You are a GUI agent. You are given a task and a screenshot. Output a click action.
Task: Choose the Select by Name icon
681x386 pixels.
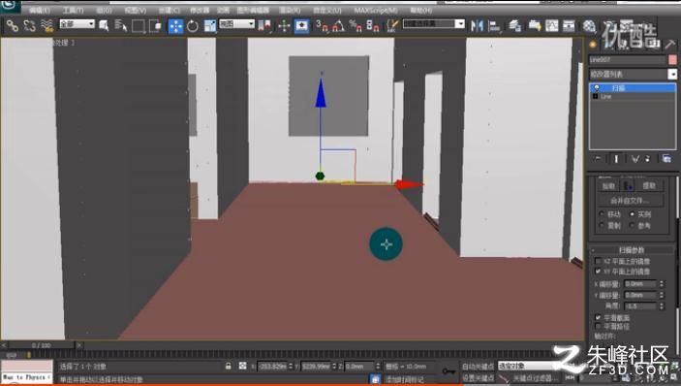(x=120, y=25)
